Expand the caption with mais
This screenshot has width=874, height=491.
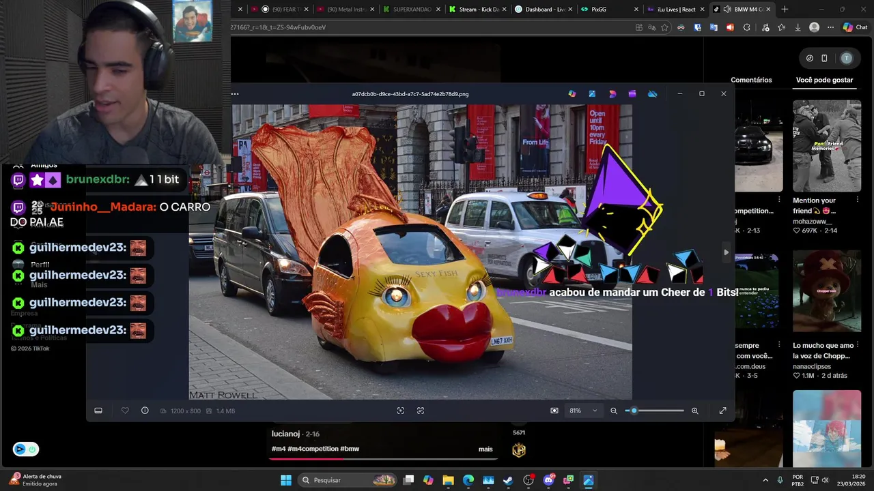click(x=485, y=449)
